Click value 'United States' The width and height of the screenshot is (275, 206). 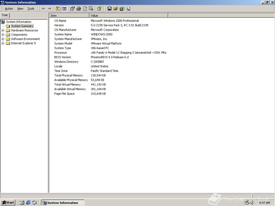point(99,66)
